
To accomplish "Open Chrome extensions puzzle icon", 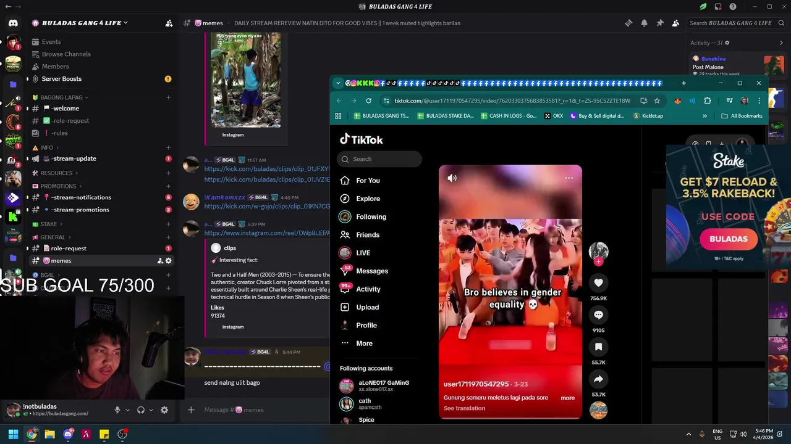I will (x=708, y=101).
